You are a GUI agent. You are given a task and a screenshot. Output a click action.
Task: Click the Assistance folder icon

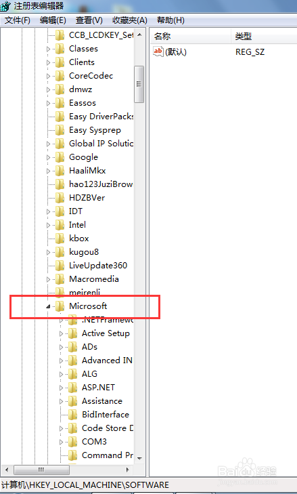(72, 400)
